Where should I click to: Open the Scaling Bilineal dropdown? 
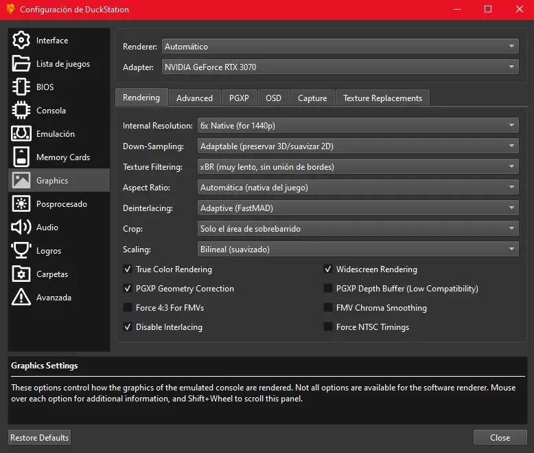click(358, 250)
